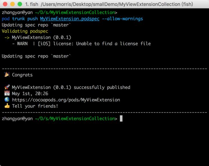Click the green zoom window button
The image size is (209, 166).
coord(20,4)
